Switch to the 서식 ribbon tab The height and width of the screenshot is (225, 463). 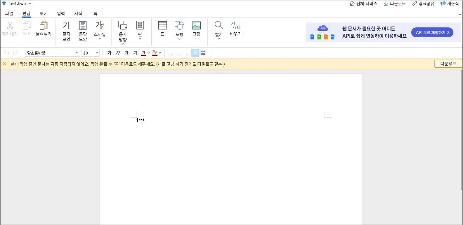tap(78, 13)
